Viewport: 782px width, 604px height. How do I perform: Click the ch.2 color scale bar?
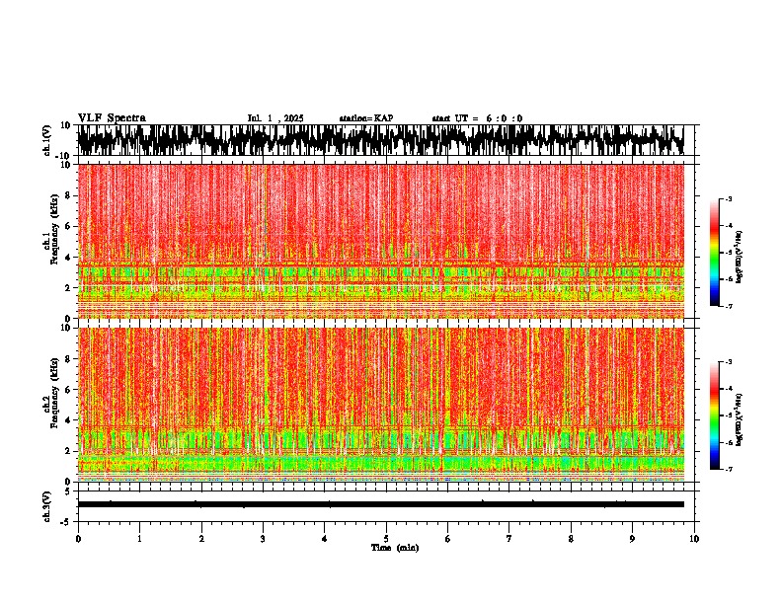click(715, 415)
